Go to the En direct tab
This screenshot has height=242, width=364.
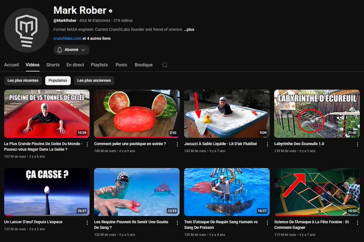pos(75,65)
